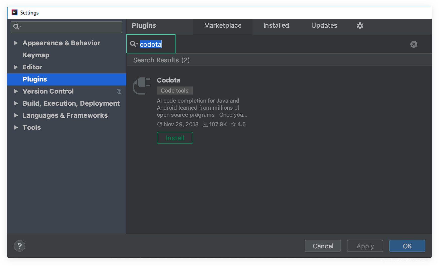This screenshot has width=439, height=266.
Task: Select Keymap in the settings tree
Action: [36, 55]
